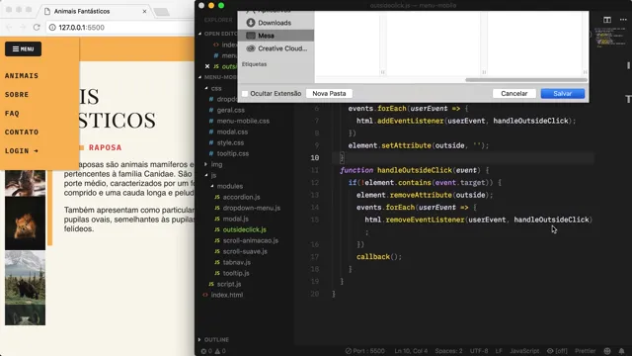Click line number 10 in the editor gutter
The width and height of the screenshot is (632, 356).
click(315, 158)
